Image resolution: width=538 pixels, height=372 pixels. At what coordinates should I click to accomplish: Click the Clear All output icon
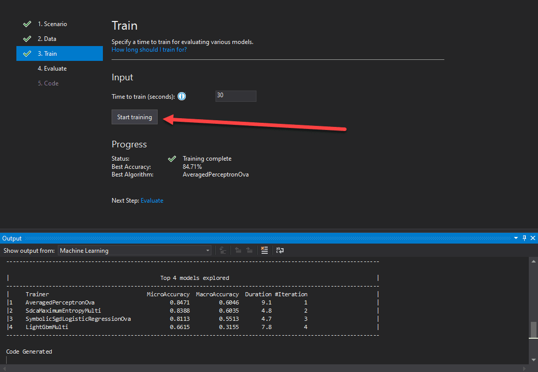[264, 250]
